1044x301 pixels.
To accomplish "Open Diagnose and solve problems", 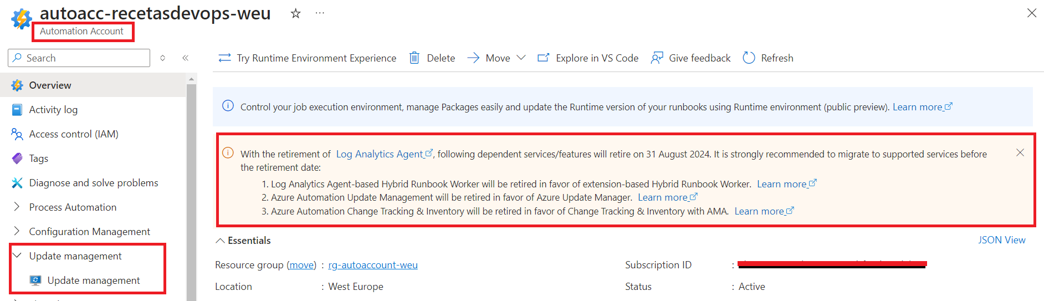I will pyautogui.click(x=94, y=183).
